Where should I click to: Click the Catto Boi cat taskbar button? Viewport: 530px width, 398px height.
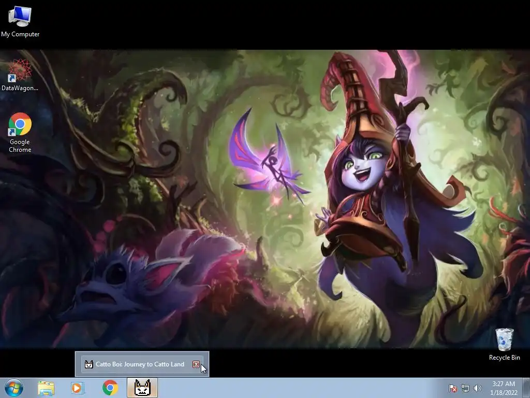[142, 388]
